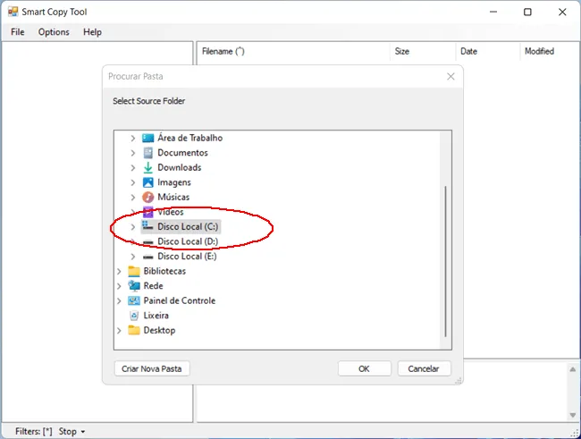The width and height of the screenshot is (581, 439).
Task: Click the Documentos folder icon
Action: (x=147, y=153)
